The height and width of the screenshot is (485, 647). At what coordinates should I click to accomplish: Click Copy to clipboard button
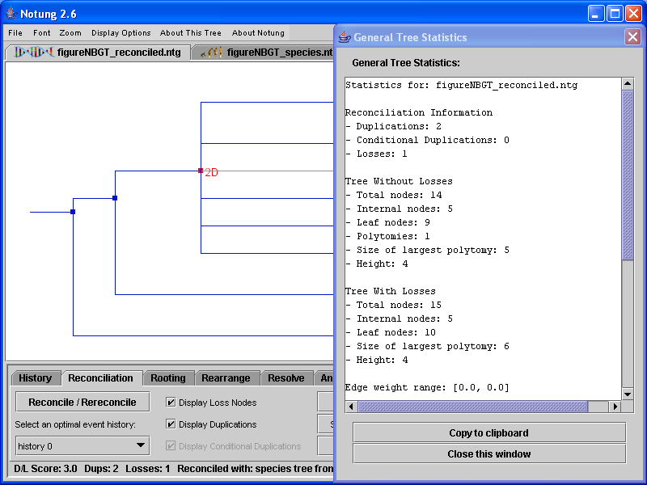[x=488, y=432]
